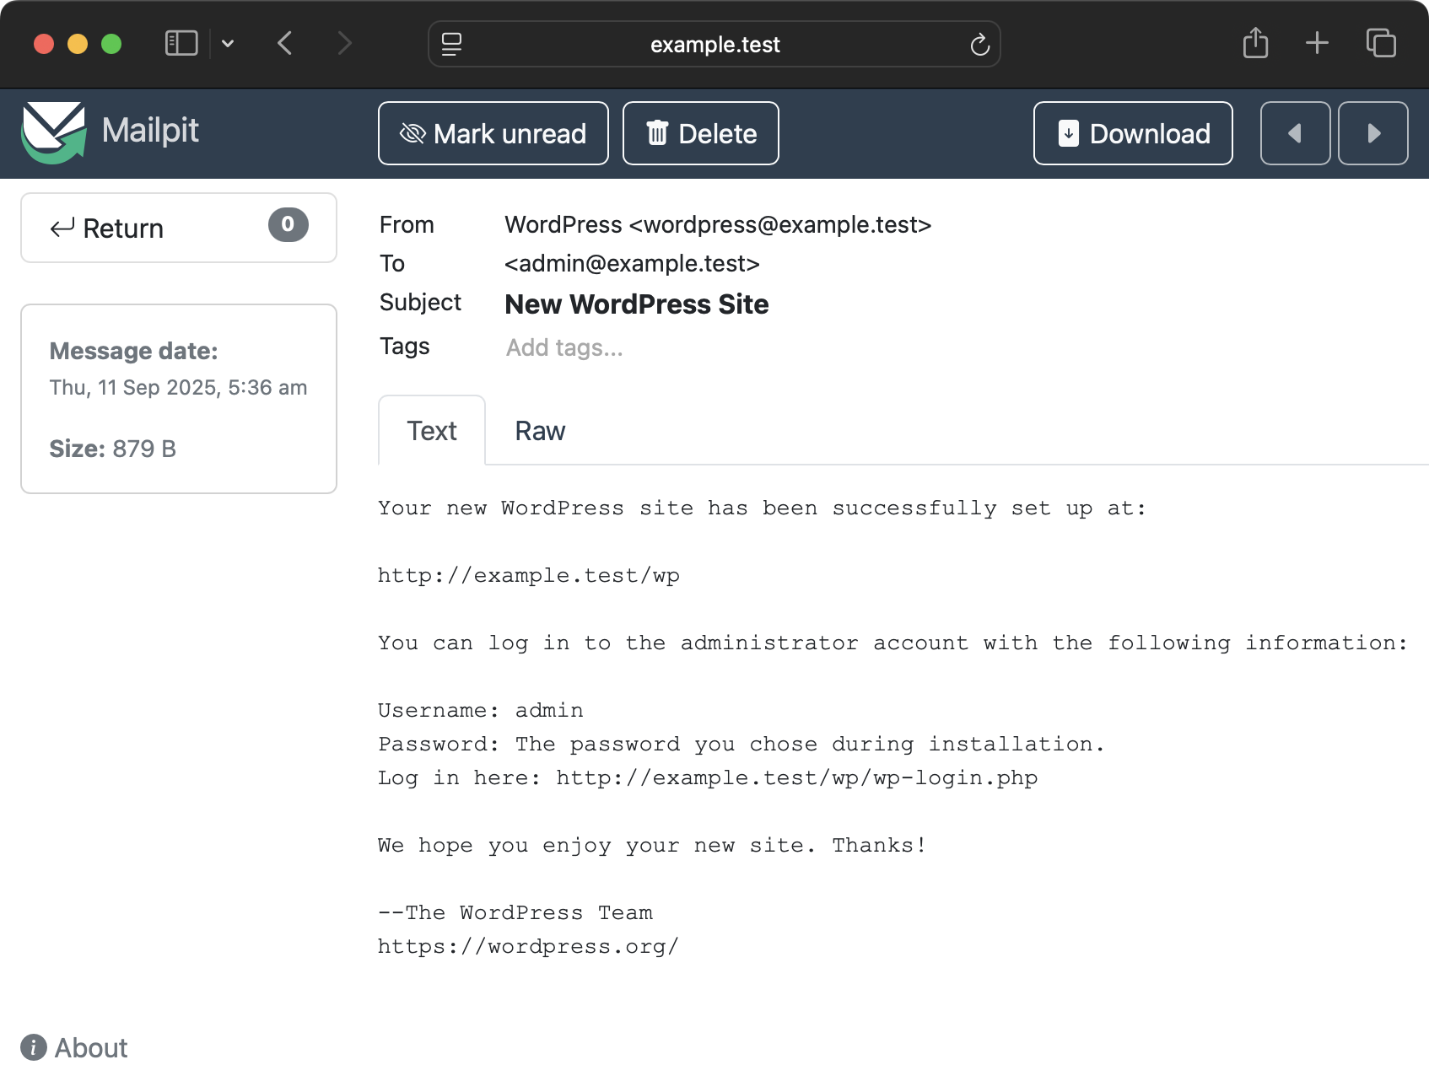Open the next message with the right arrow
The height and width of the screenshot is (1081, 1429).
tap(1373, 133)
